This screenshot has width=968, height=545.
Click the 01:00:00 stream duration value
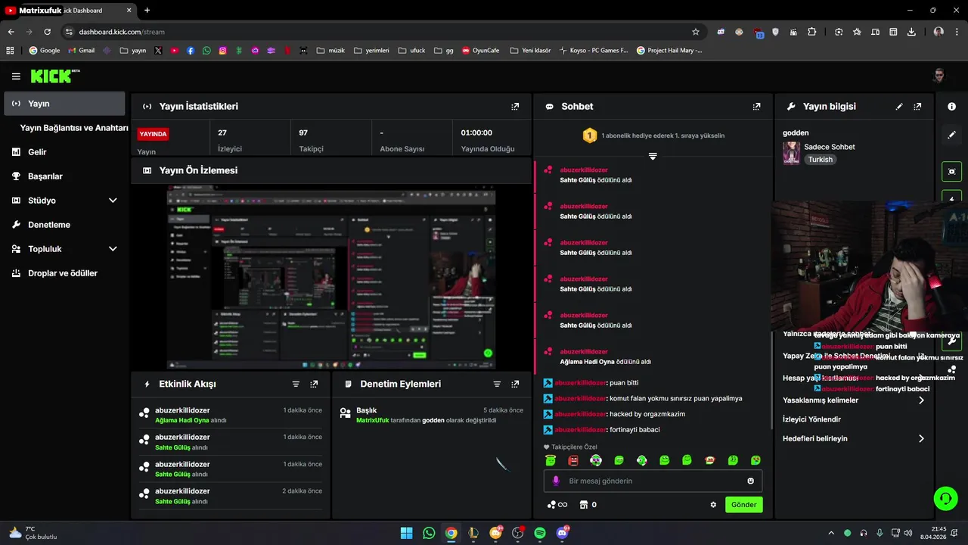click(476, 132)
